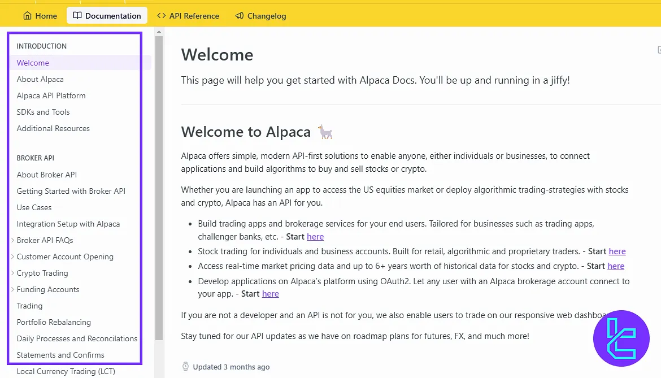Image resolution: width=661 pixels, height=378 pixels.
Task: Expand Customer Account Opening chevron
Action: coord(13,257)
